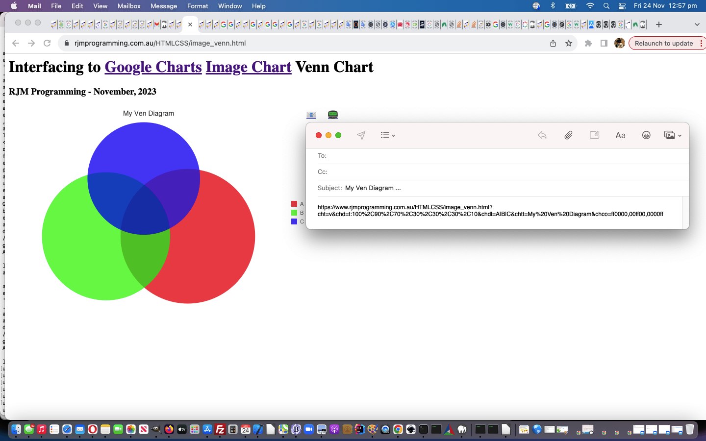Open Safari from the Dock
The image size is (706, 441).
tap(67, 430)
